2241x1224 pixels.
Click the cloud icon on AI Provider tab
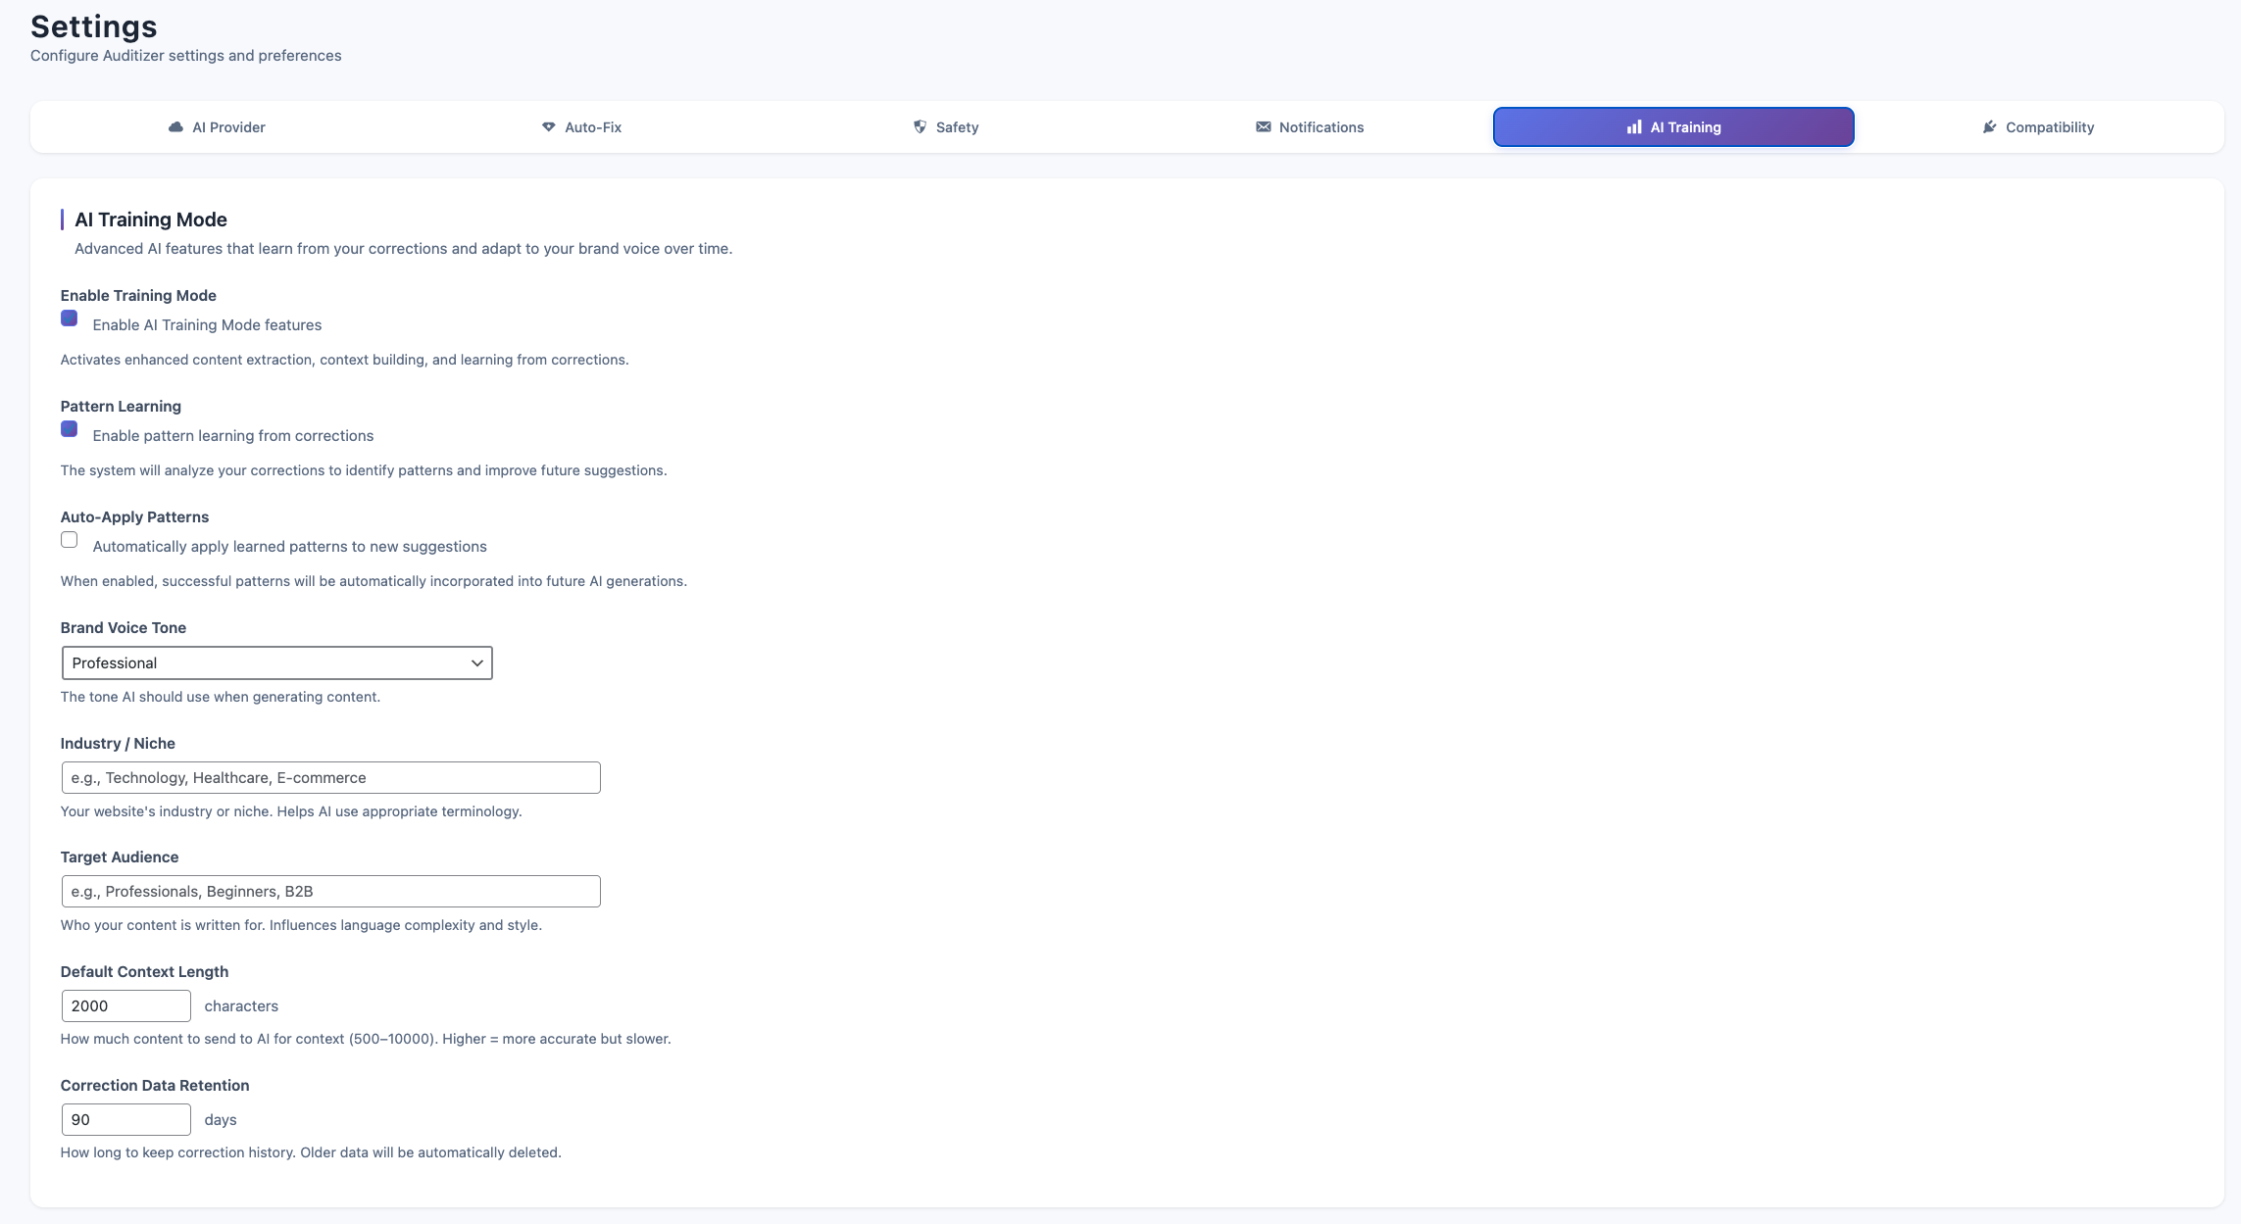point(175,127)
